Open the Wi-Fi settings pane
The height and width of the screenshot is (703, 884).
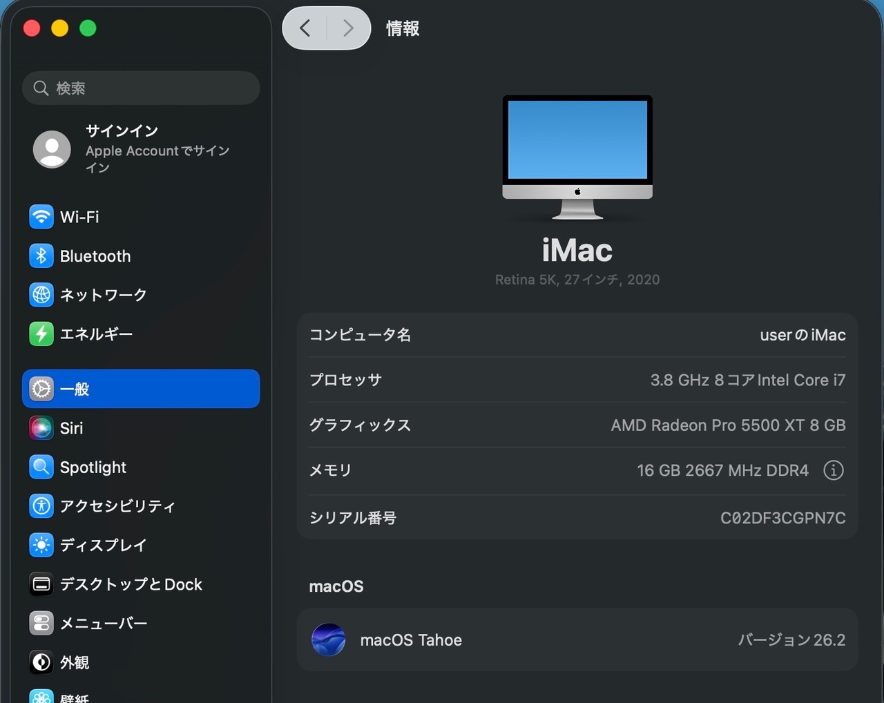(141, 217)
